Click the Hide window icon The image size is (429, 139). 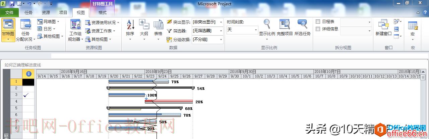pos(397,36)
